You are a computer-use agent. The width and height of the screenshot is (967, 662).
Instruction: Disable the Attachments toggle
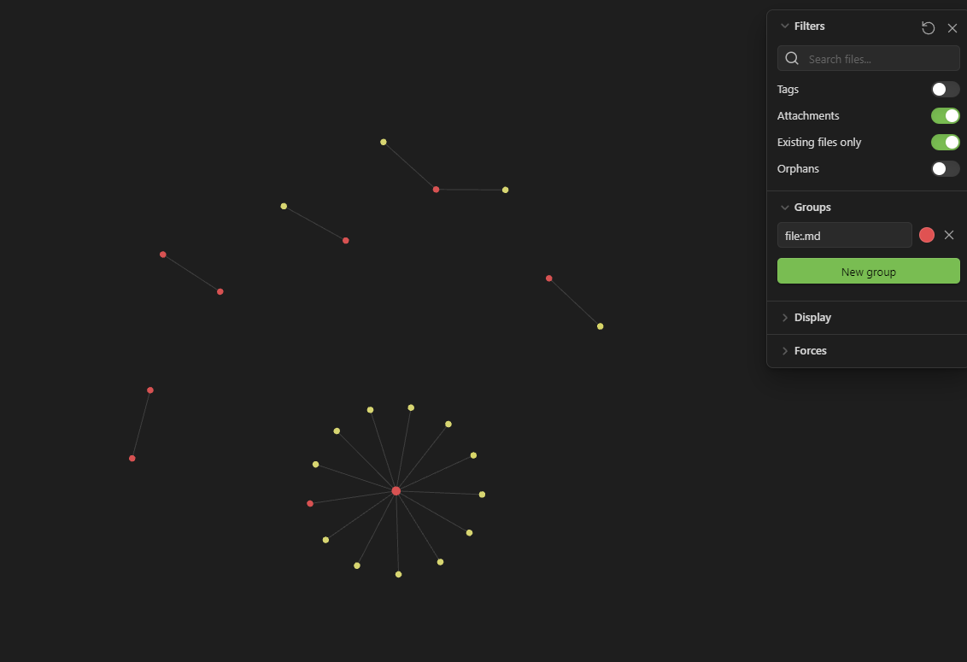click(945, 116)
